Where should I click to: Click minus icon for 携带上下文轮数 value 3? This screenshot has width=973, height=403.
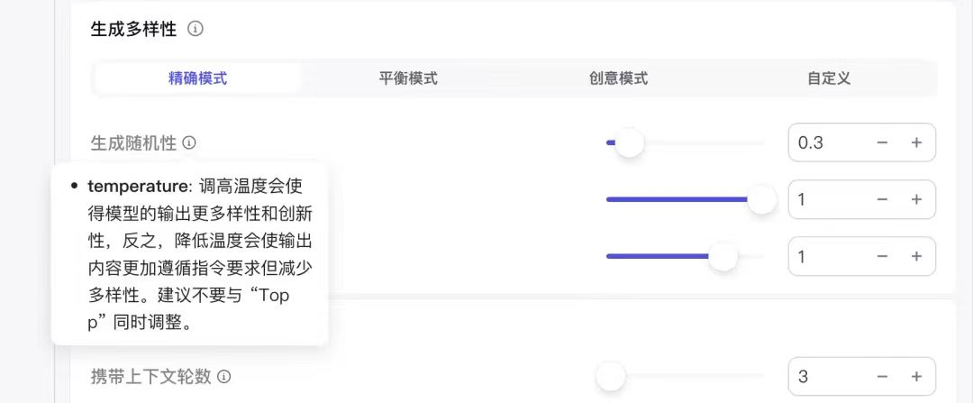pyautogui.click(x=882, y=377)
